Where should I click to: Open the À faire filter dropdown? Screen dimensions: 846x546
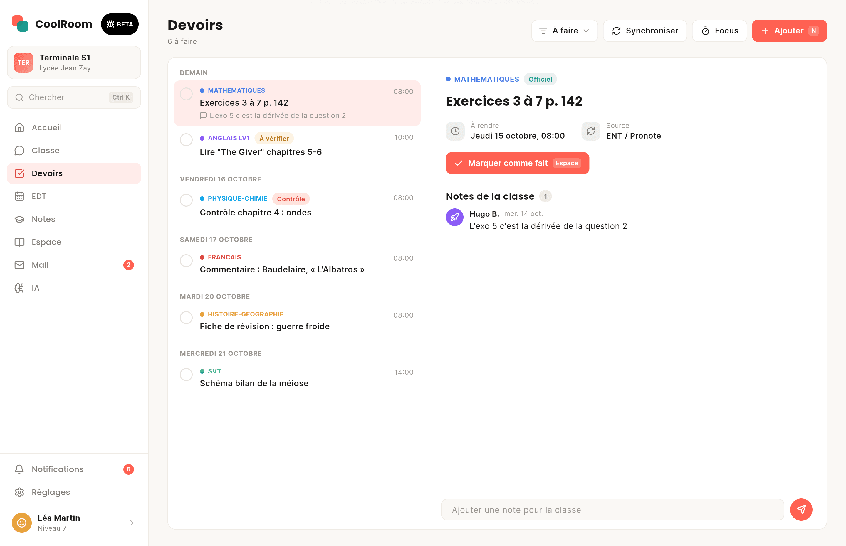(x=564, y=31)
